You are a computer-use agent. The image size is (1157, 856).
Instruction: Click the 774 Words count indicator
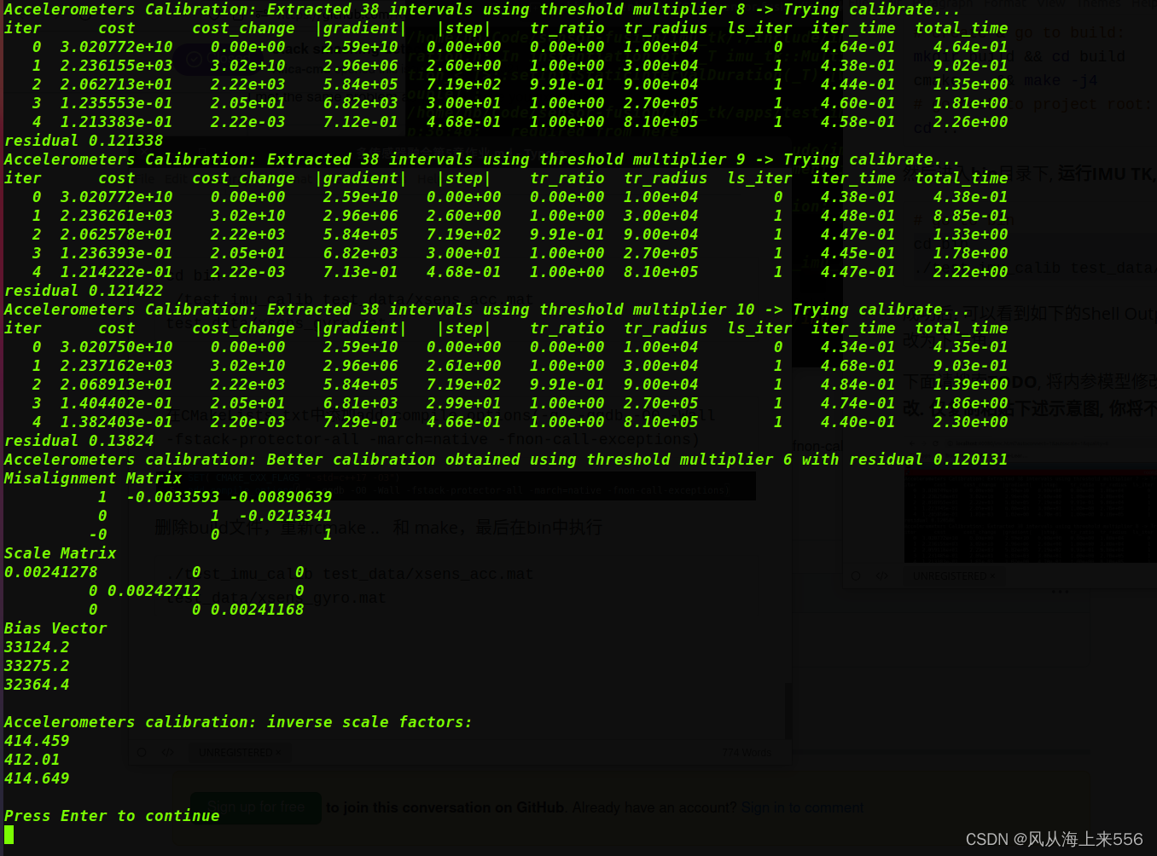point(747,751)
